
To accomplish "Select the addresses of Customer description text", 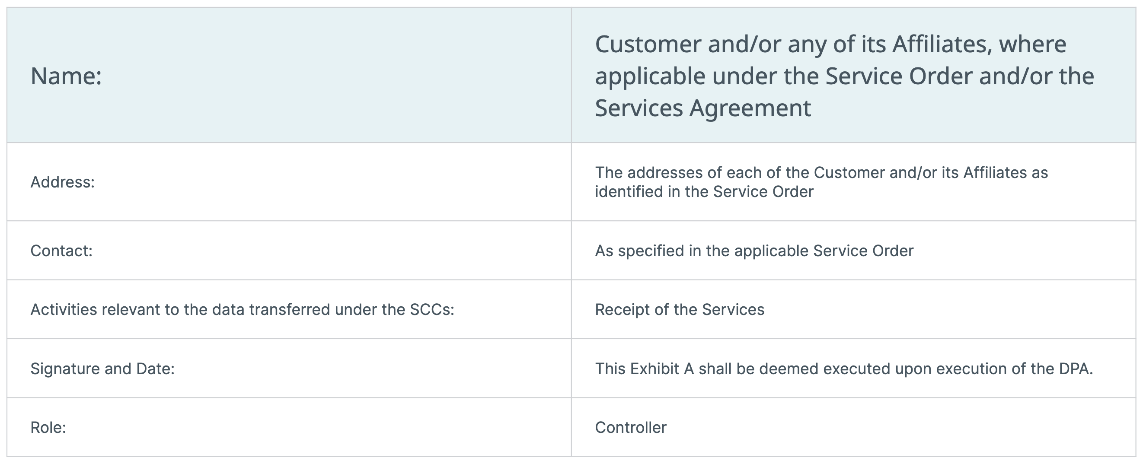I will [x=821, y=182].
